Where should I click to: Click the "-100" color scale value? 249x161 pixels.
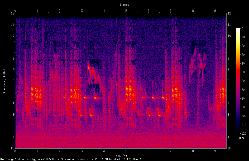[243, 116]
